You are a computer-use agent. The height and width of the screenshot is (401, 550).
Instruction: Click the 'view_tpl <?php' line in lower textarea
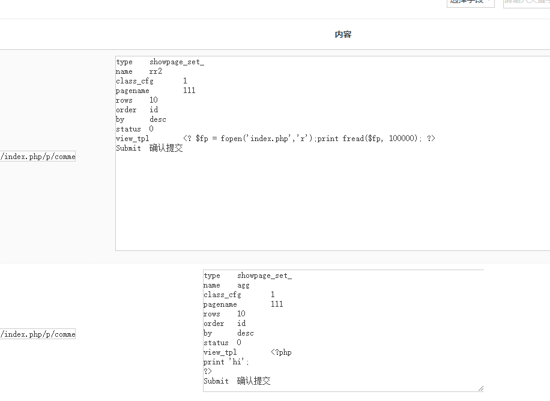coord(247,352)
